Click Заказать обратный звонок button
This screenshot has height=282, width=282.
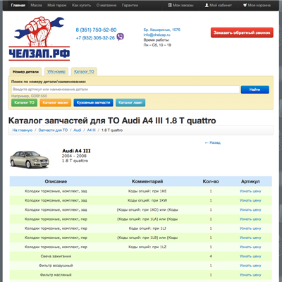click(x=242, y=32)
